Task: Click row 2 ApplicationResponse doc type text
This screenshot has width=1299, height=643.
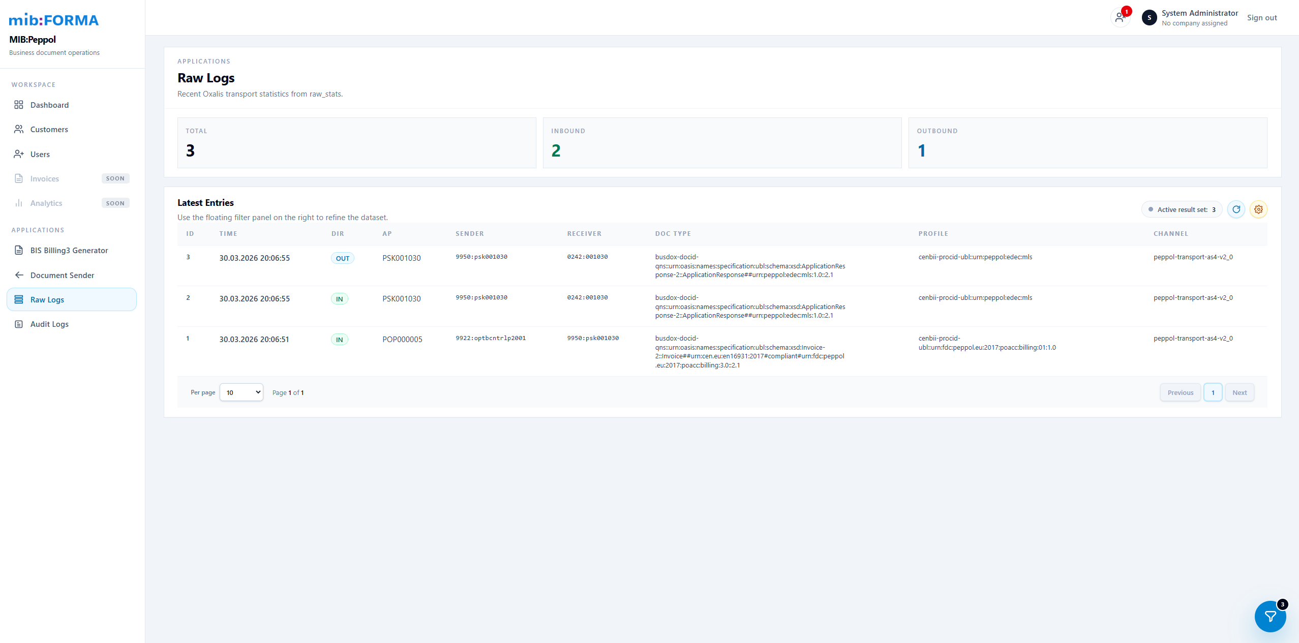Action: (x=750, y=307)
